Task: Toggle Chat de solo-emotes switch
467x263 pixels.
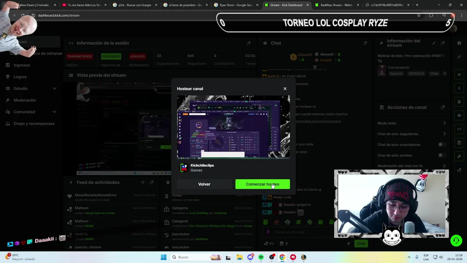Action: point(442,155)
